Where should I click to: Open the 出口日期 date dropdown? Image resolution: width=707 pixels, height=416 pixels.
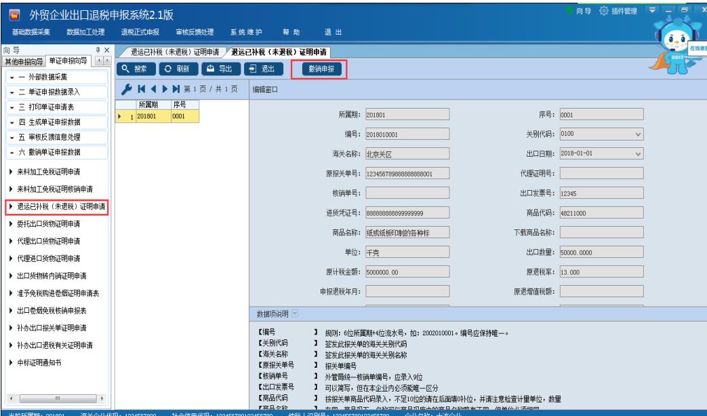637,154
